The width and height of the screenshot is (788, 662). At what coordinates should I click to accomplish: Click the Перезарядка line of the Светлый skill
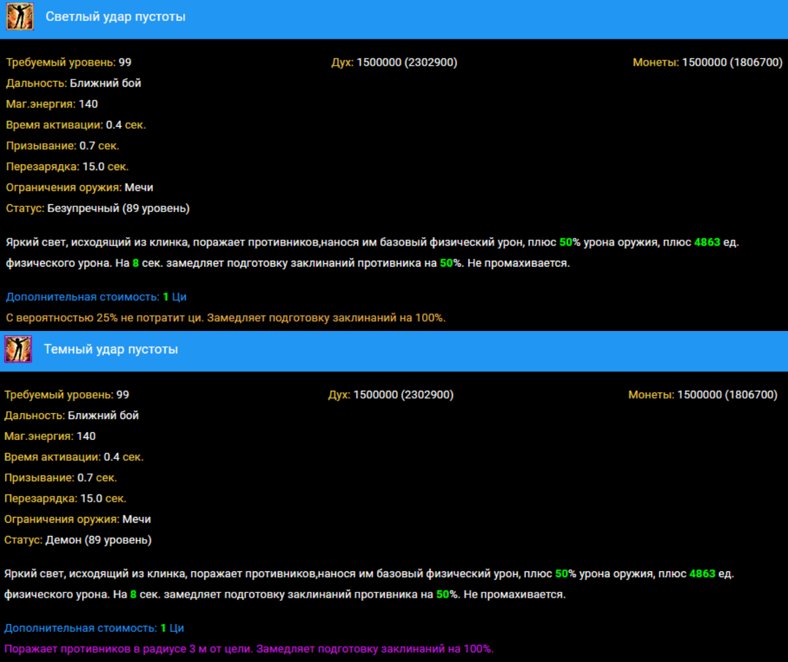[x=68, y=166]
